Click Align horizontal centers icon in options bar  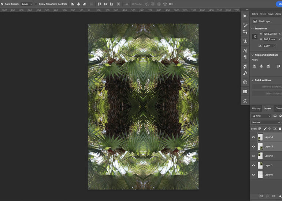point(78,4)
